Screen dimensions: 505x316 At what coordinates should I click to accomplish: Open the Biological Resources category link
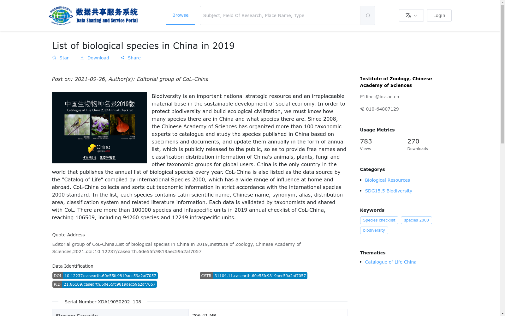[x=387, y=180]
